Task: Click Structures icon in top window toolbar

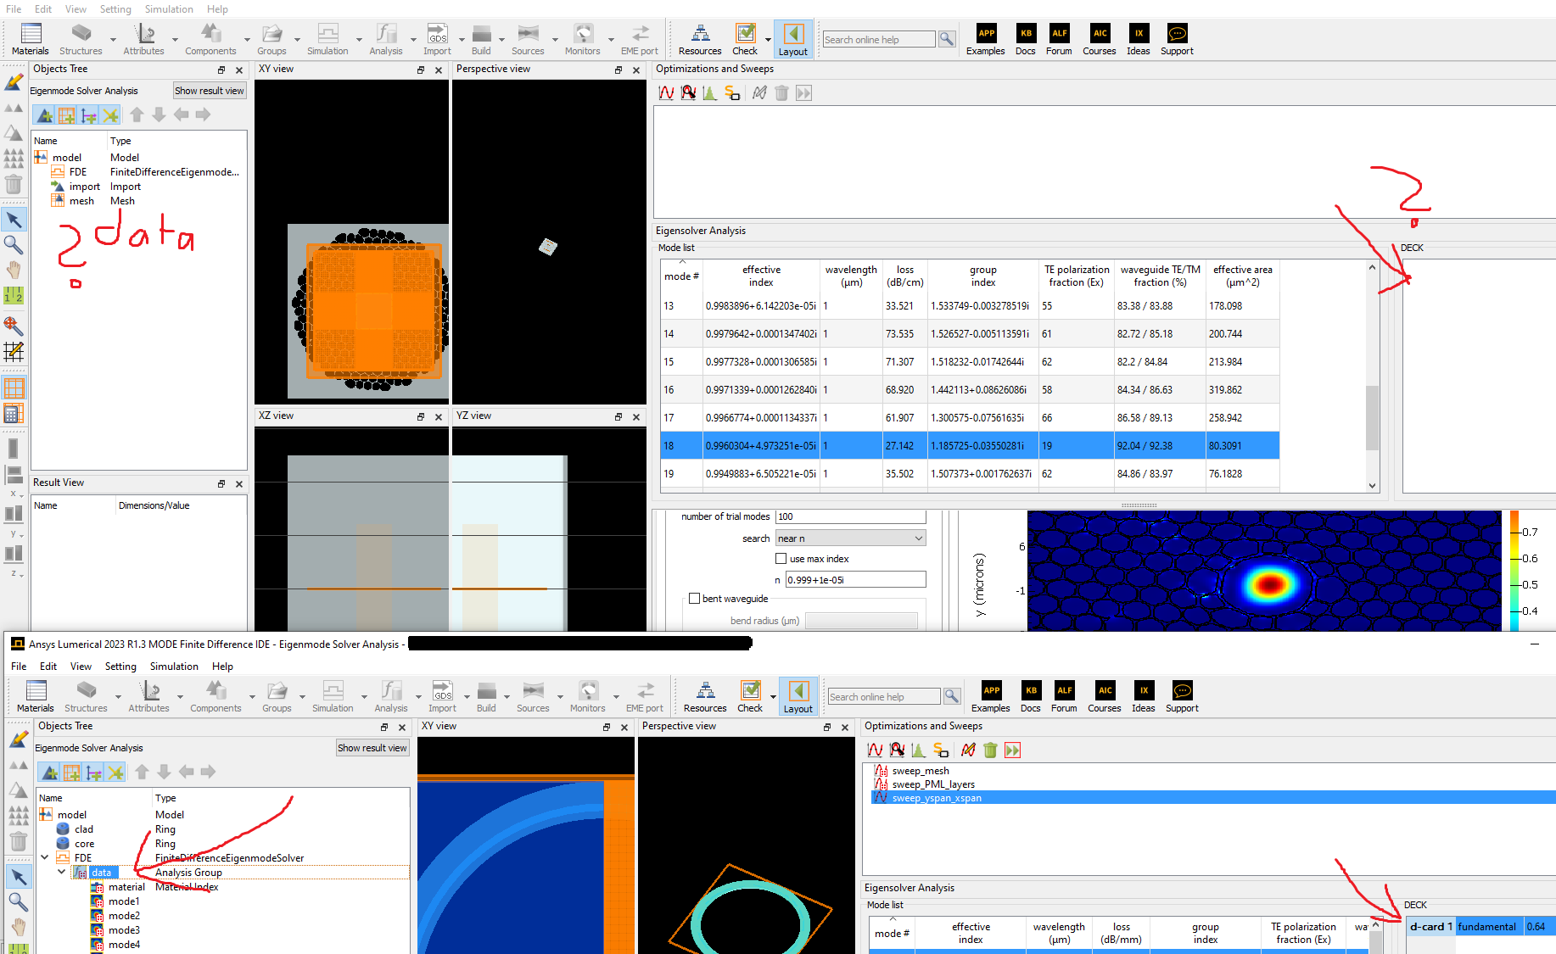Action: (x=81, y=39)
